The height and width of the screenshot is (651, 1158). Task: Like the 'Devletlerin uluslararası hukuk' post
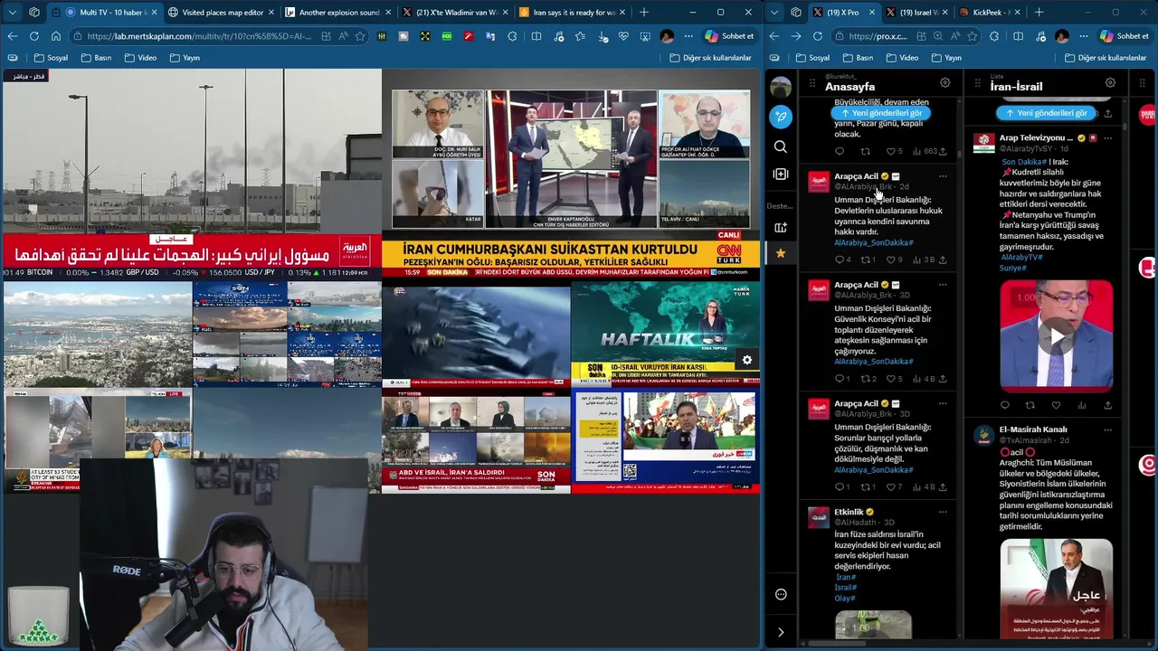pos(890,259)
